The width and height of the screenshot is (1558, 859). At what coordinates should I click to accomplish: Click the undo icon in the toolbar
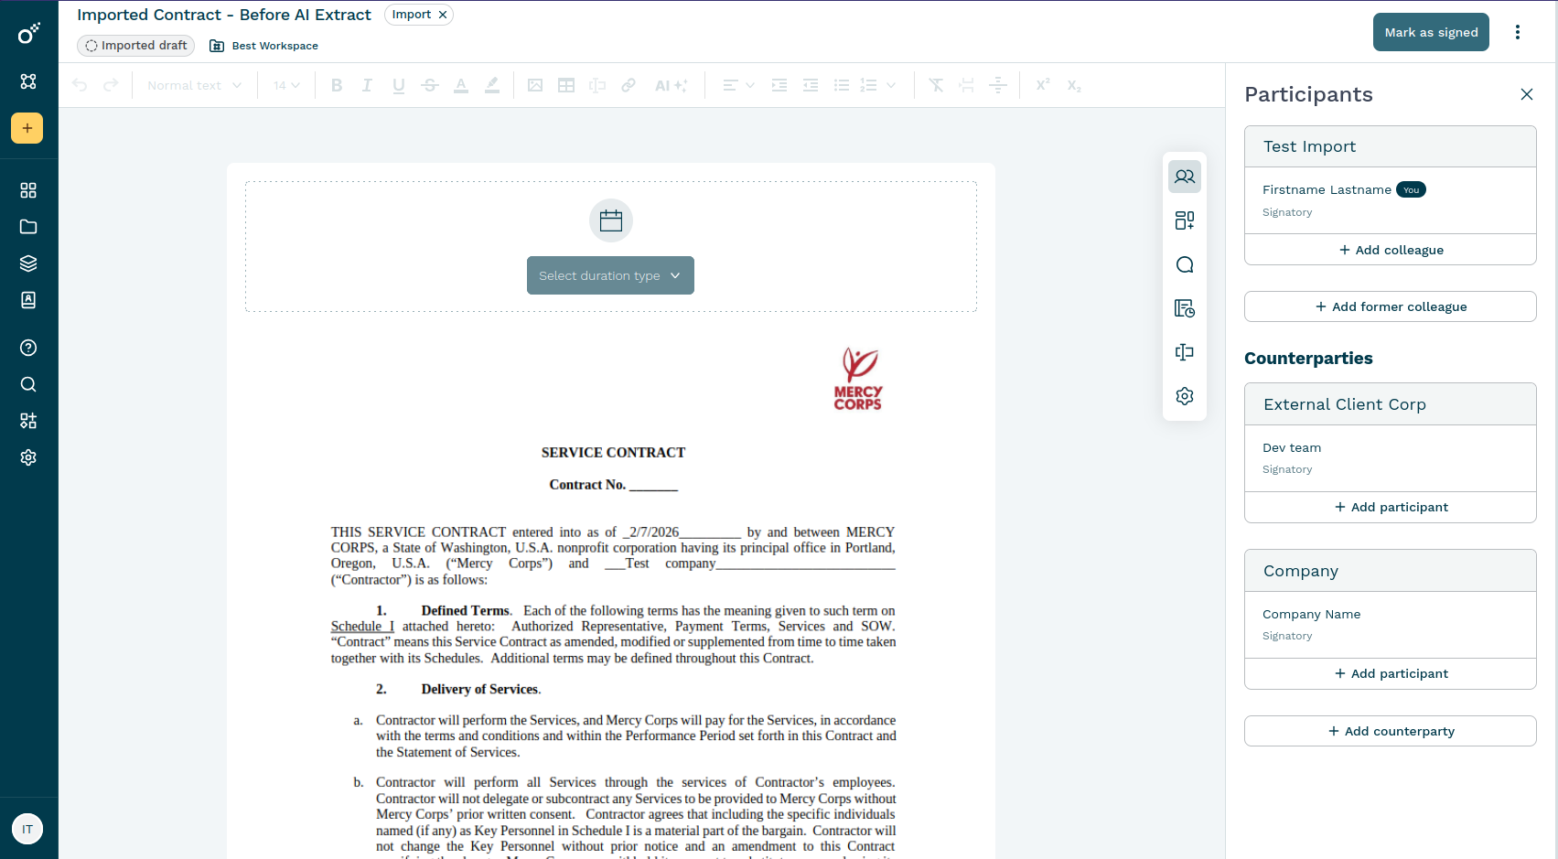tap(81, 85)
